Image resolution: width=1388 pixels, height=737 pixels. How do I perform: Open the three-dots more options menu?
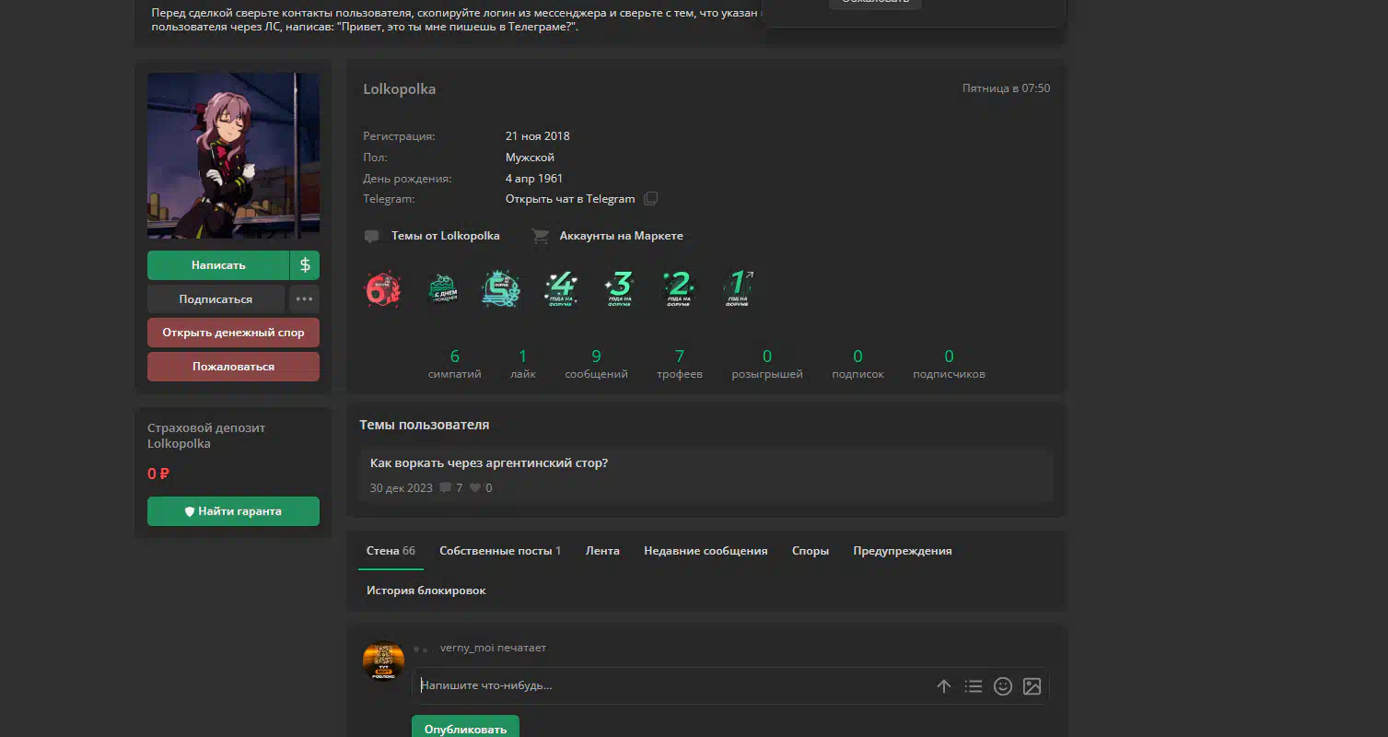[x=305, y=299]
